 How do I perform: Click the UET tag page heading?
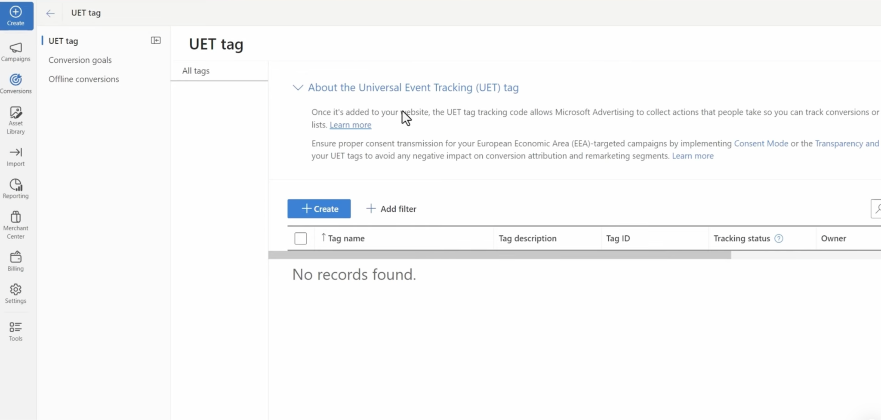[x=216, y=44]
